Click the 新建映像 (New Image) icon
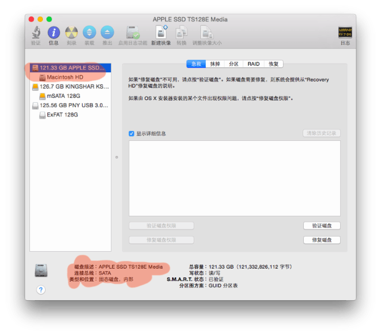This screenshot has height=336, width=381. coord(161,33)
